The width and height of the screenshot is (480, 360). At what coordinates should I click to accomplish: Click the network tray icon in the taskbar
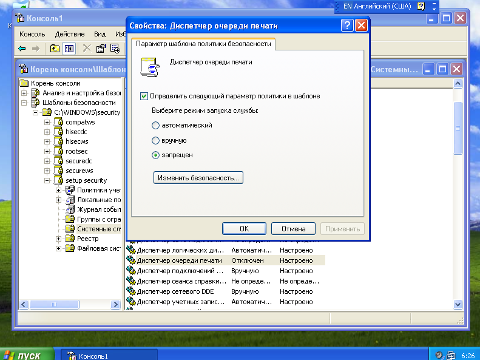(x=451, y=355)
